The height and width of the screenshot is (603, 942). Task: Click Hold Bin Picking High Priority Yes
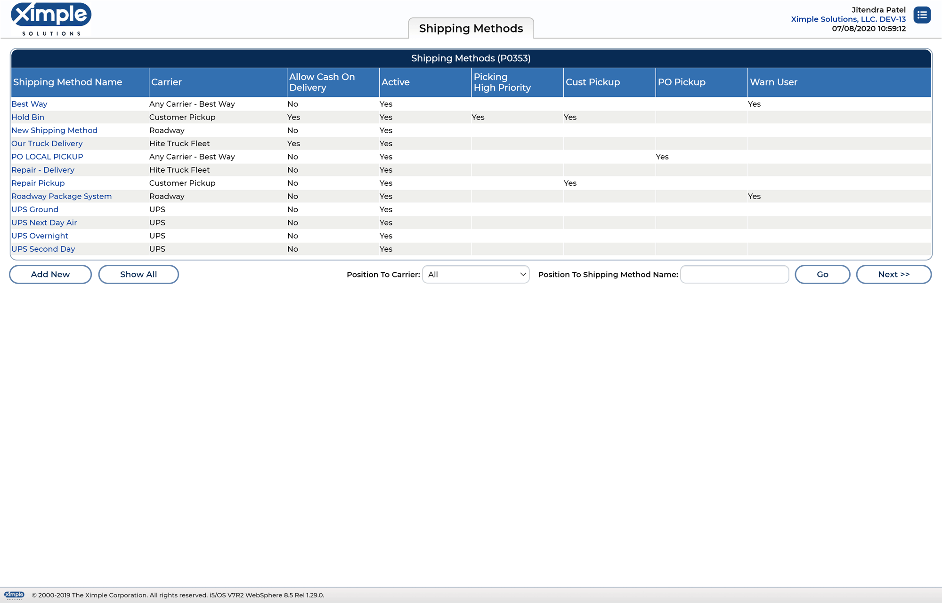pyautogui.click(x=478, y=117)
